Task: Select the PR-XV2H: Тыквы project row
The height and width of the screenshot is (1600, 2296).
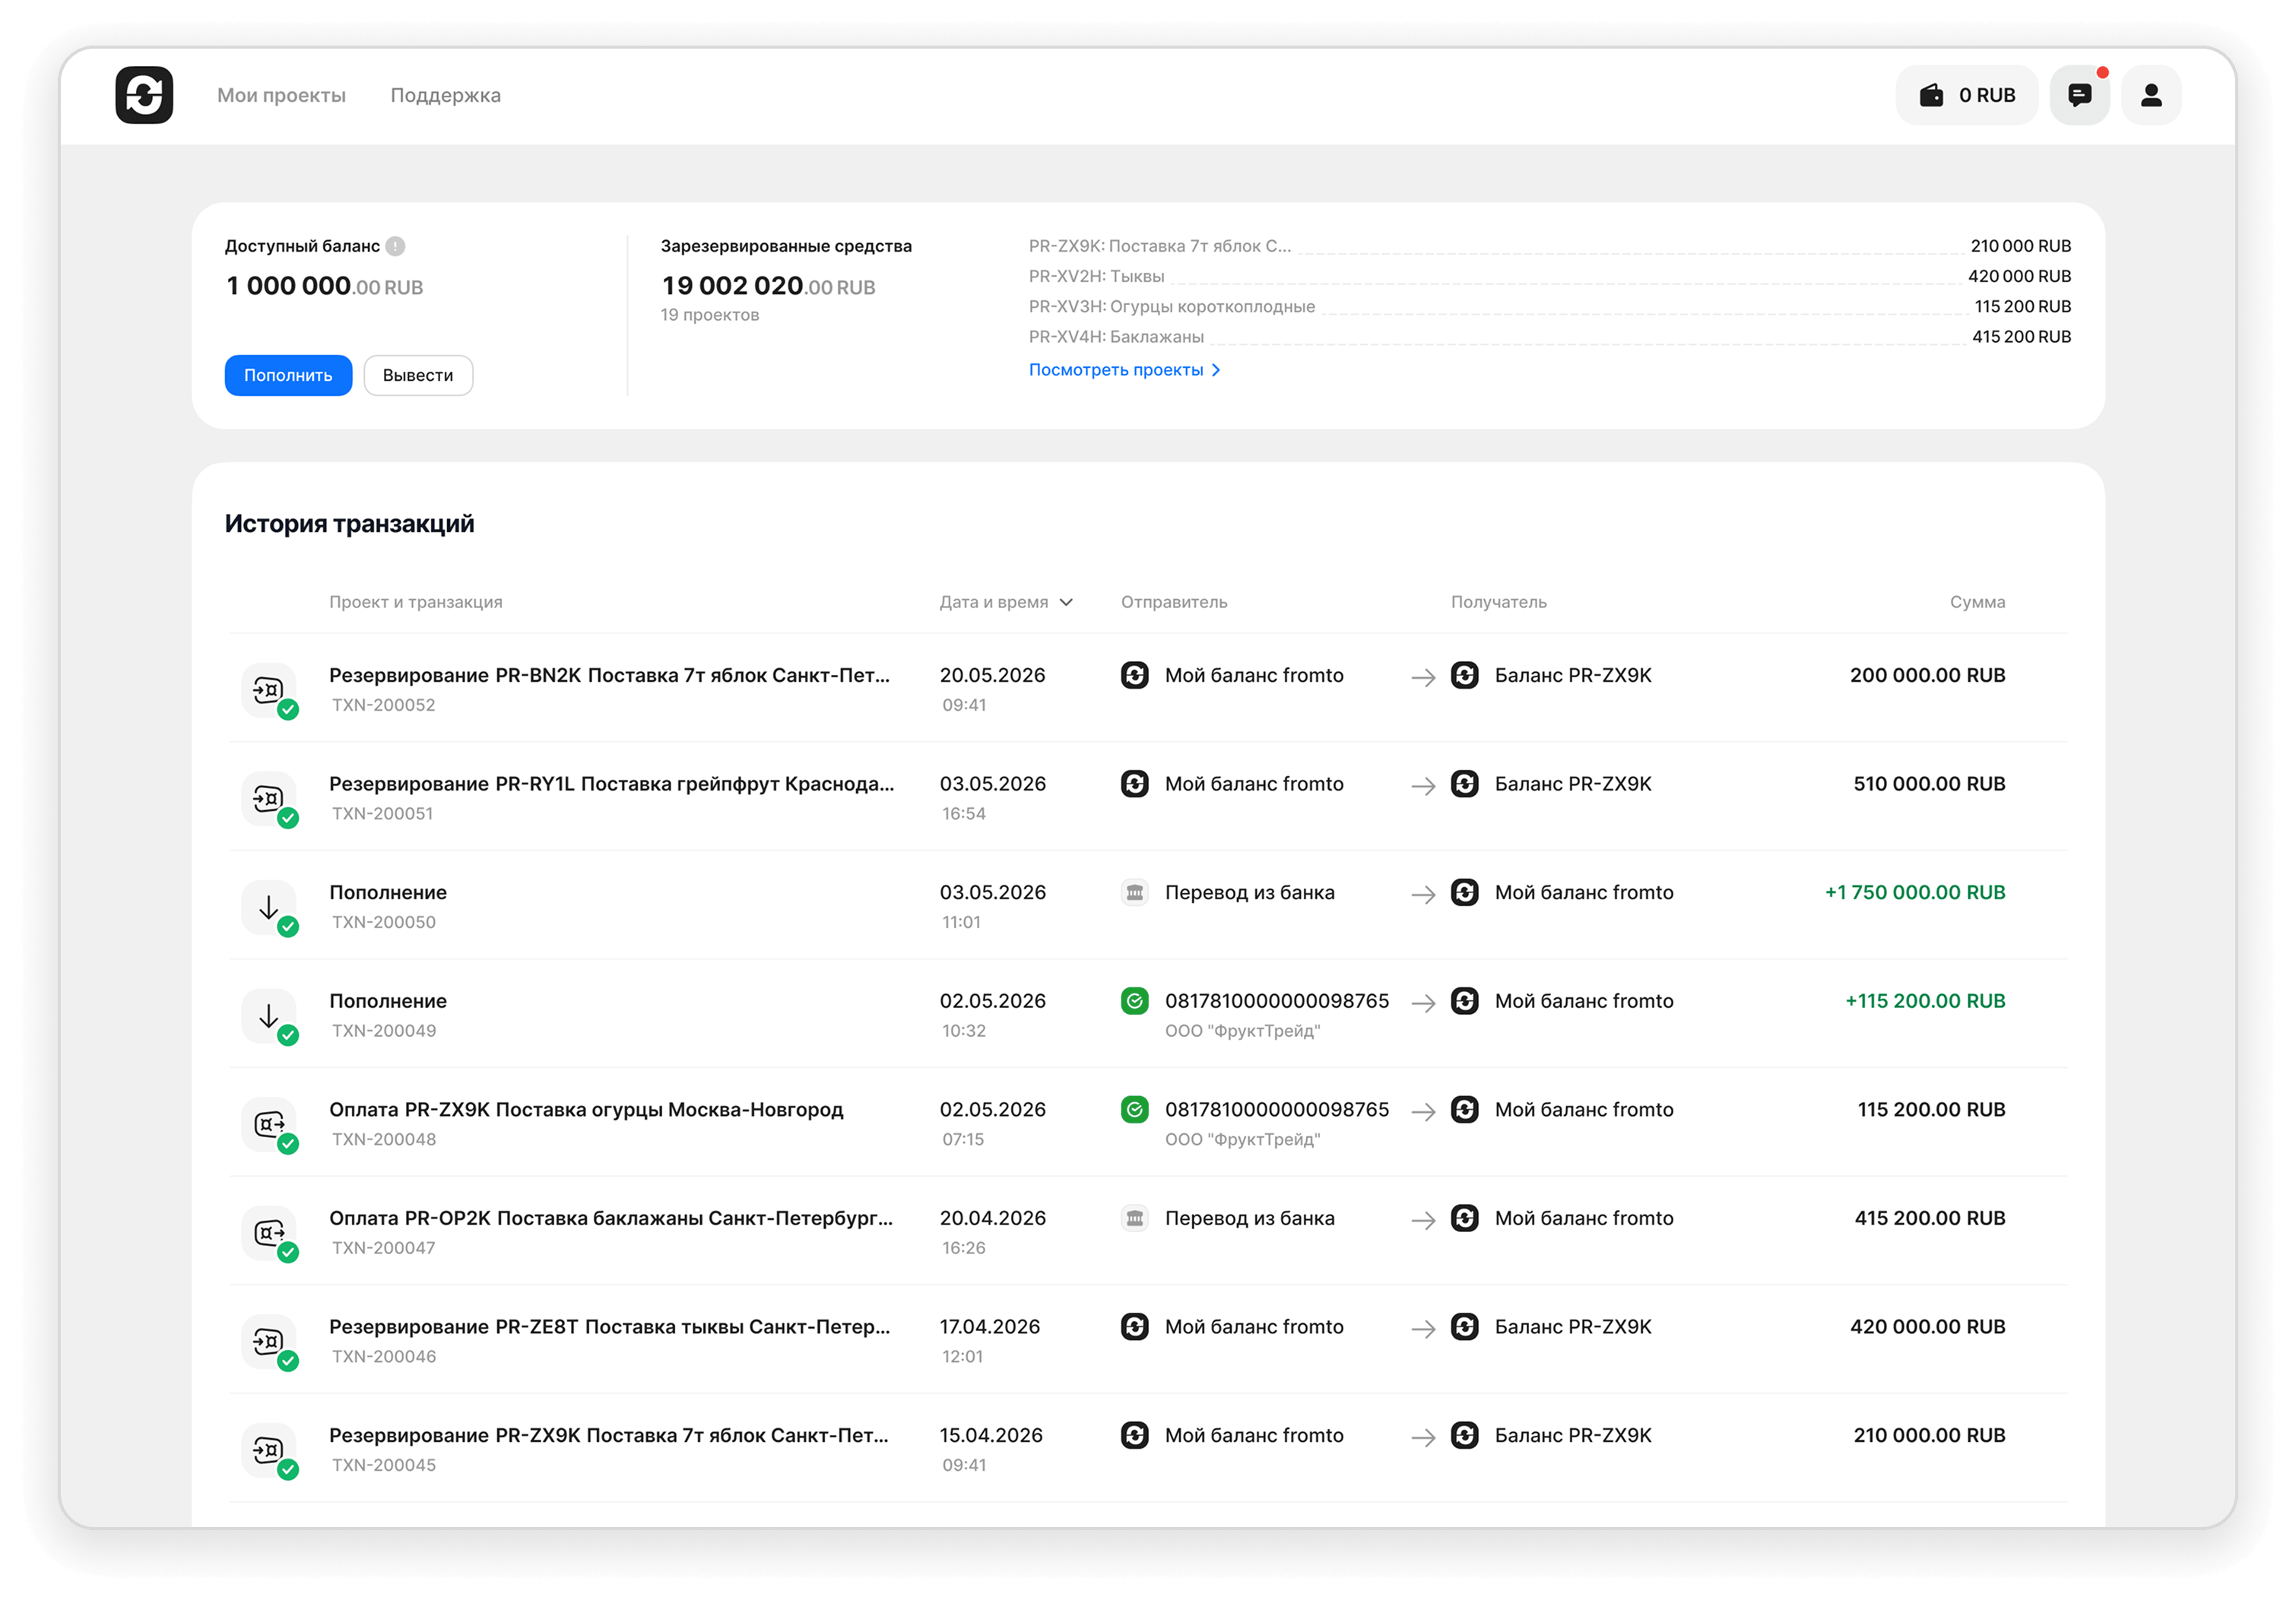Action: click(1550, 276)
